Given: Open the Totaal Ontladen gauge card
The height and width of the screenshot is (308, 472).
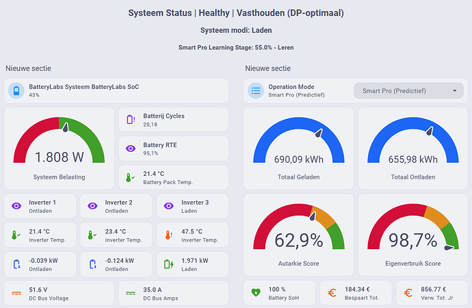Looking at the screenshot, I should (x=413, y=149).
